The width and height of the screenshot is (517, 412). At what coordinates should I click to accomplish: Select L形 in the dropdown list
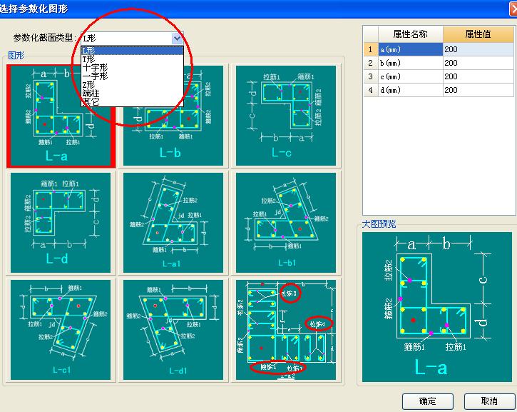click(x=132, y=51)
